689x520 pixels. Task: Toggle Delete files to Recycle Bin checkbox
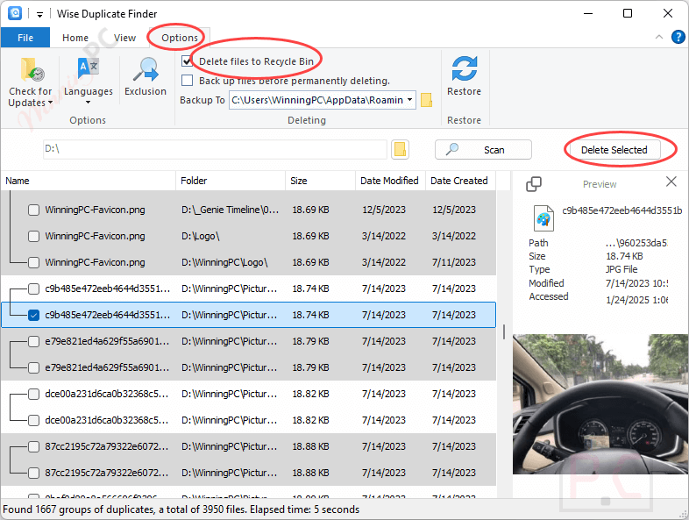[188, 61]
